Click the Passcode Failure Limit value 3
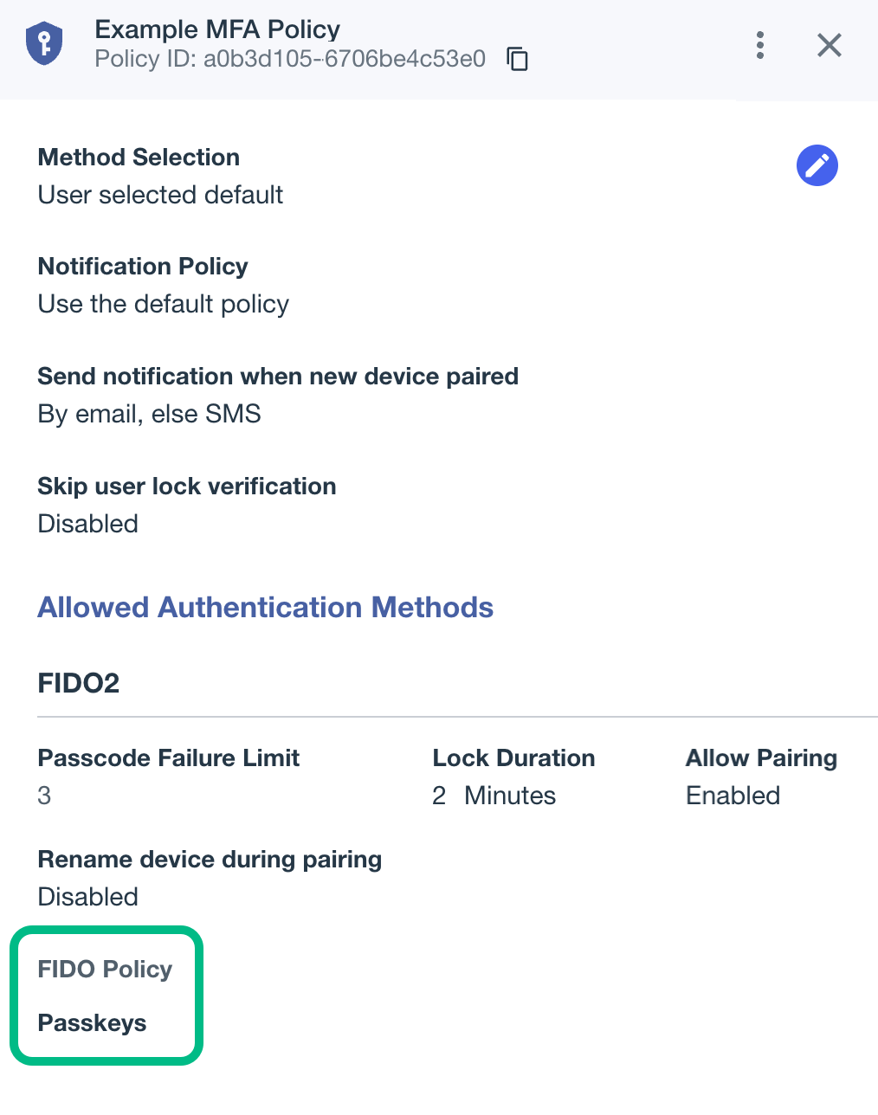The image size is (878, 1115). (x=43, y=796)
